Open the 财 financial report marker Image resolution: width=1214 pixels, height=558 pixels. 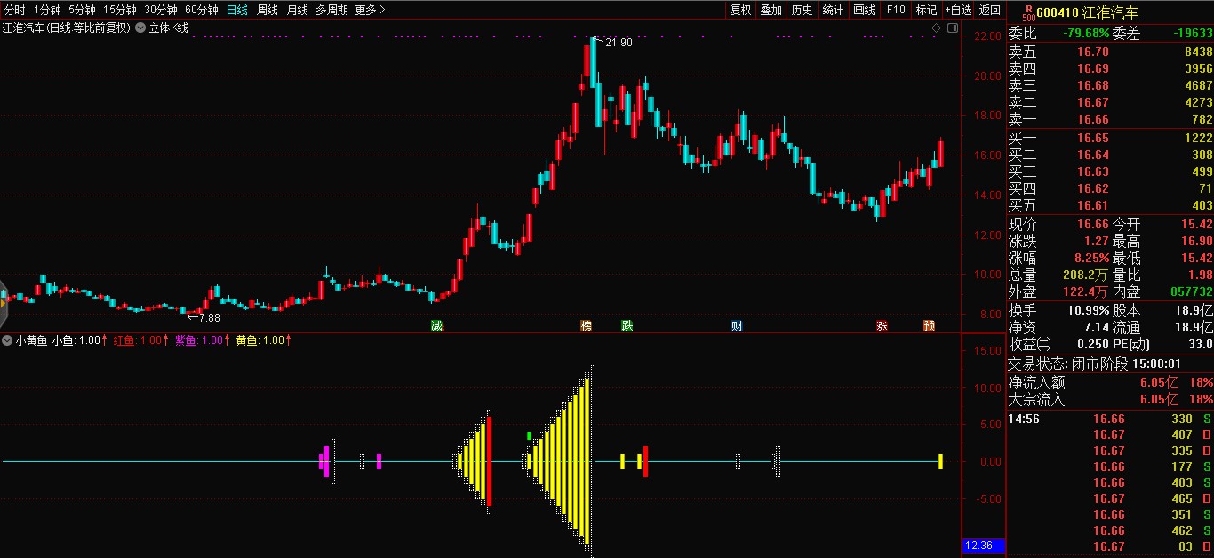[x=737, y=326]
